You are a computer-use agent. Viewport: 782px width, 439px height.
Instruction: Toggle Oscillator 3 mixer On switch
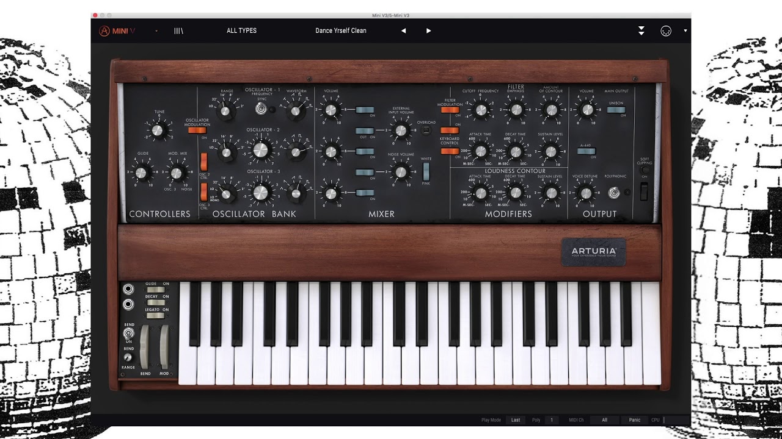click(365, 193)
